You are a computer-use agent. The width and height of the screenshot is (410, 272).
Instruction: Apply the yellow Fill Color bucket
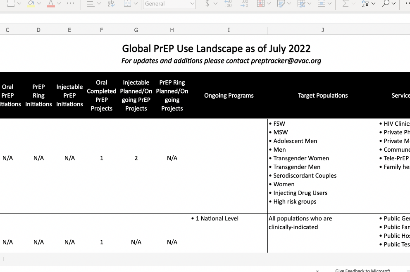click(31, 3)
